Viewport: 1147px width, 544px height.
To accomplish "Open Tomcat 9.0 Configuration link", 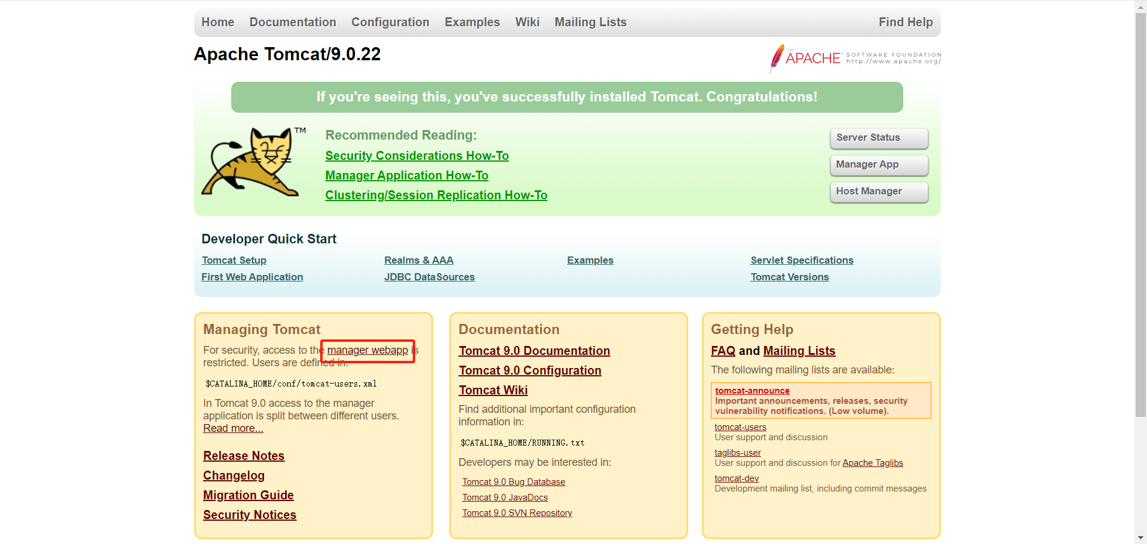I will [530, 370].
